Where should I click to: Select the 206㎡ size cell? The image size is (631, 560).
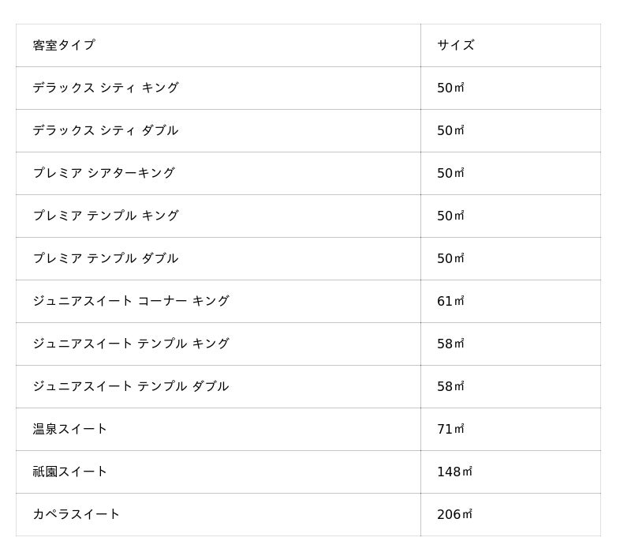454,514
